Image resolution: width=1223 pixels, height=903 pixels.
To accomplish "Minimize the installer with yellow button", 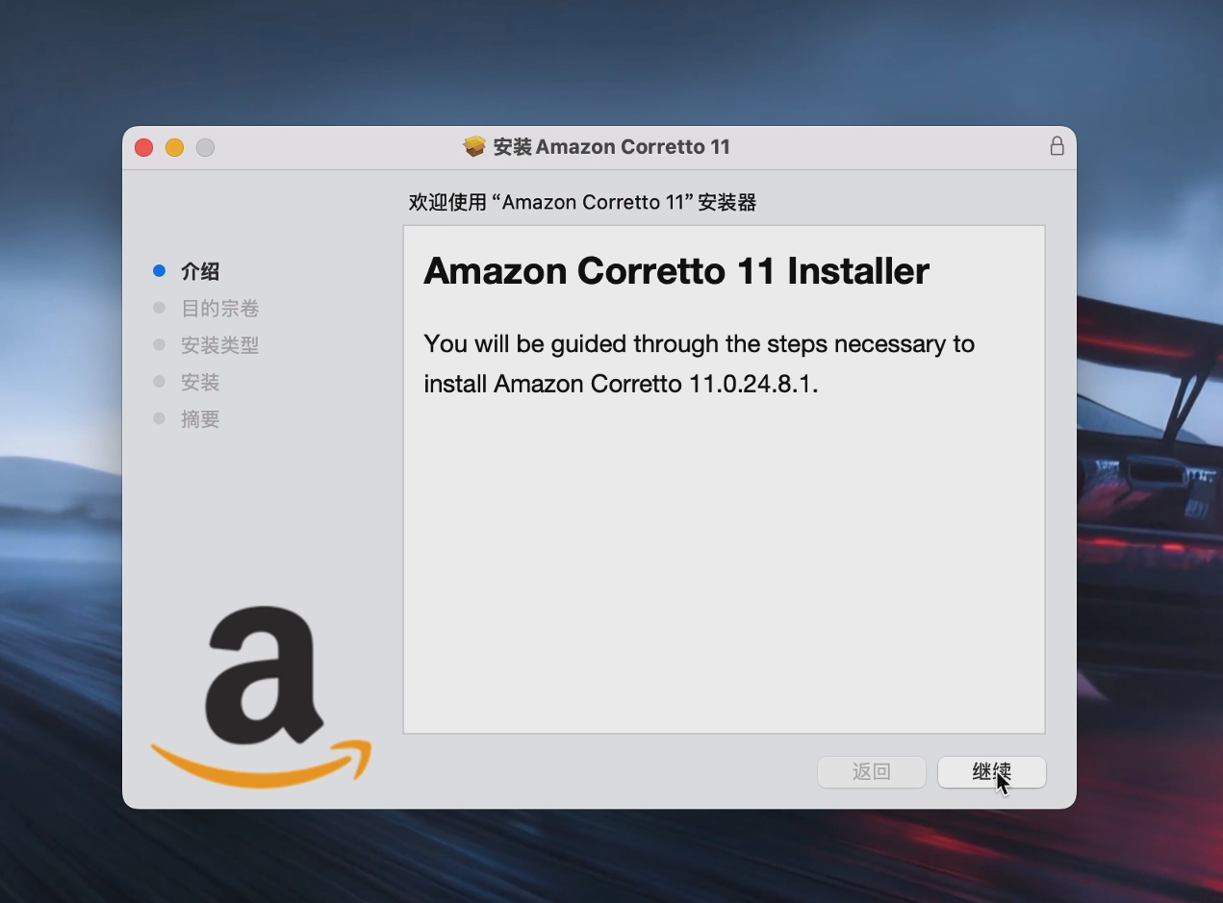I will pos(174,147).
